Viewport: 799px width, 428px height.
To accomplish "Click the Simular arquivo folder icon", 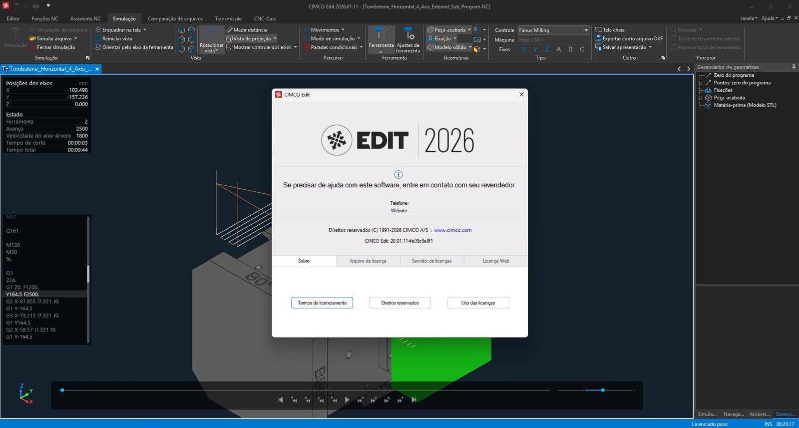I will (32, 38).
